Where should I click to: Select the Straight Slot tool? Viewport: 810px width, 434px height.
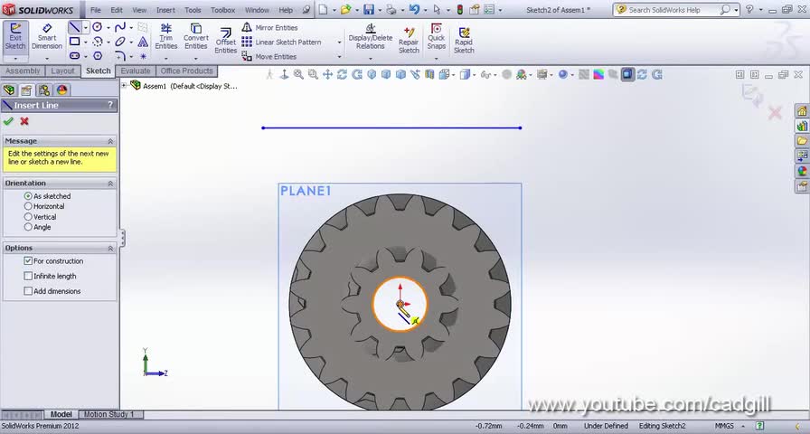point(75,56)
